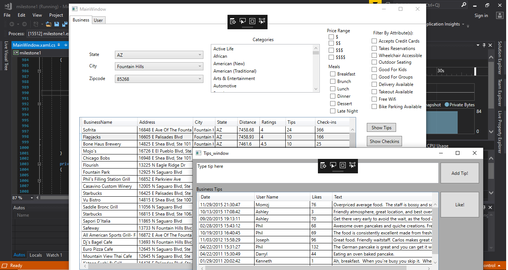
Task: Enable Free Wifi attribute filter
Action: click(x=374, y=99)
